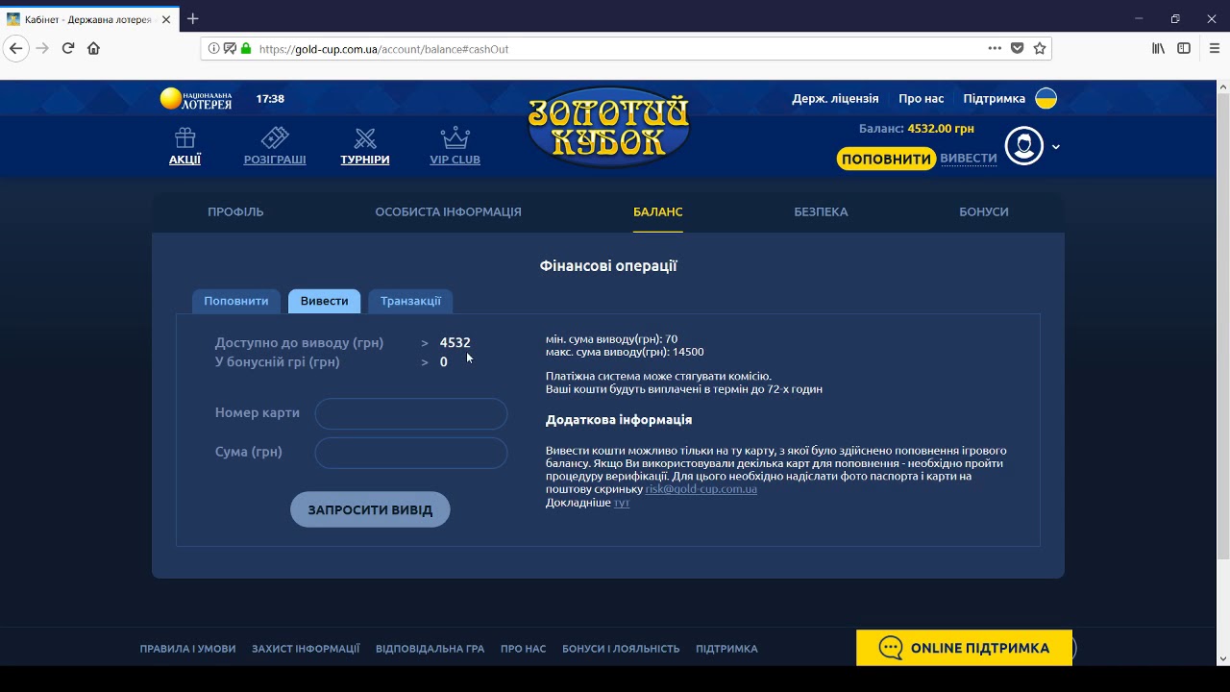Select the Баланс tab
This screenshot has width=1230, height=692.
658,211
